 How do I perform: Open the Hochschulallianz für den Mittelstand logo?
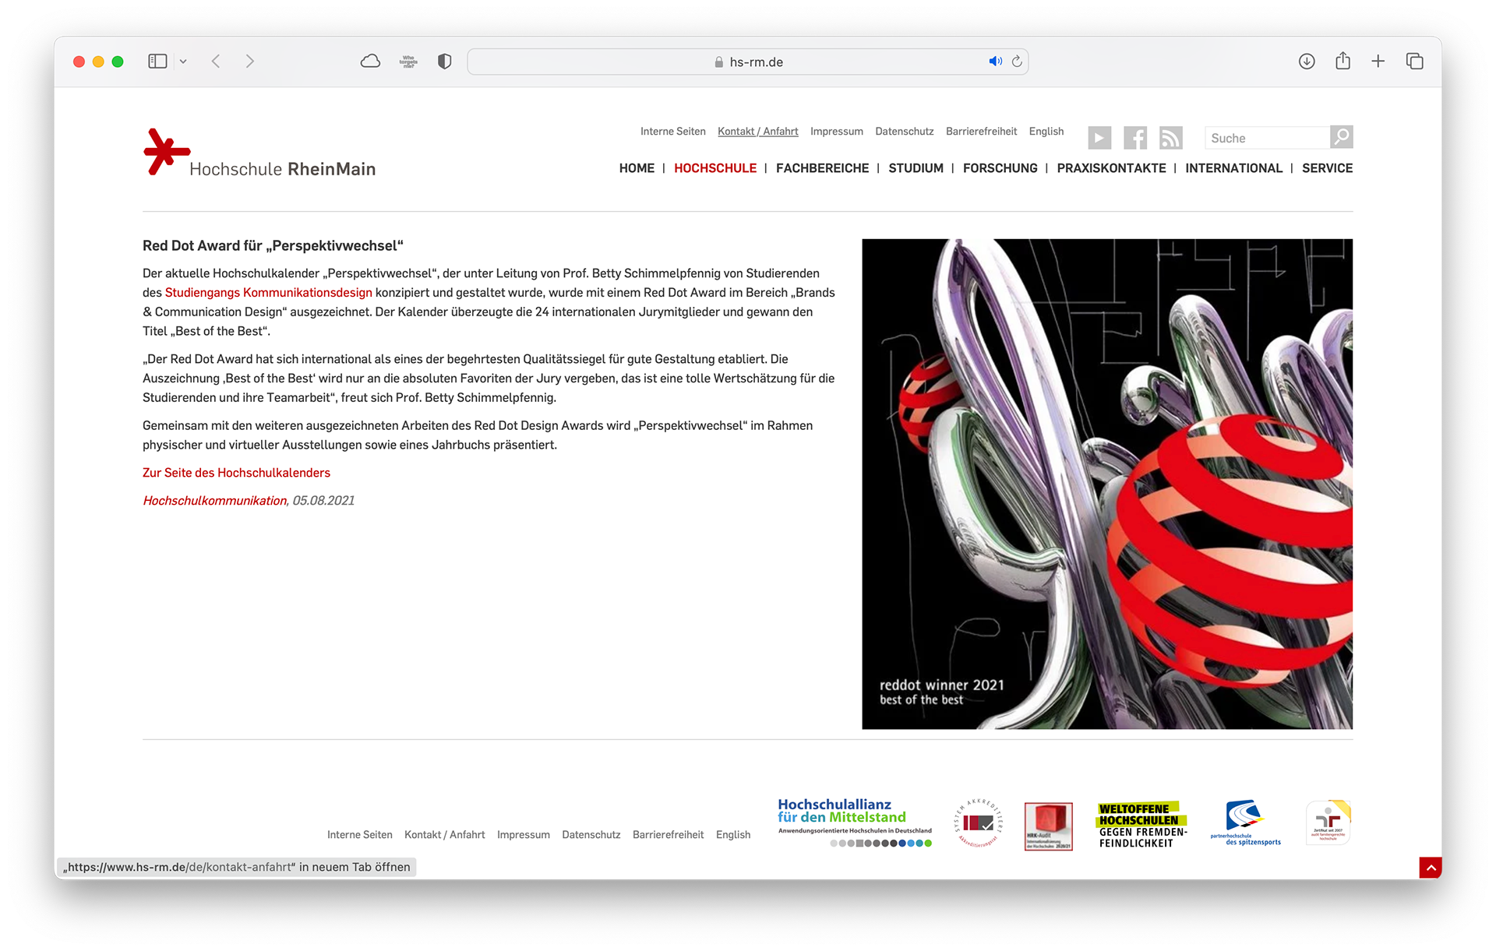click(x=855, y=822)
